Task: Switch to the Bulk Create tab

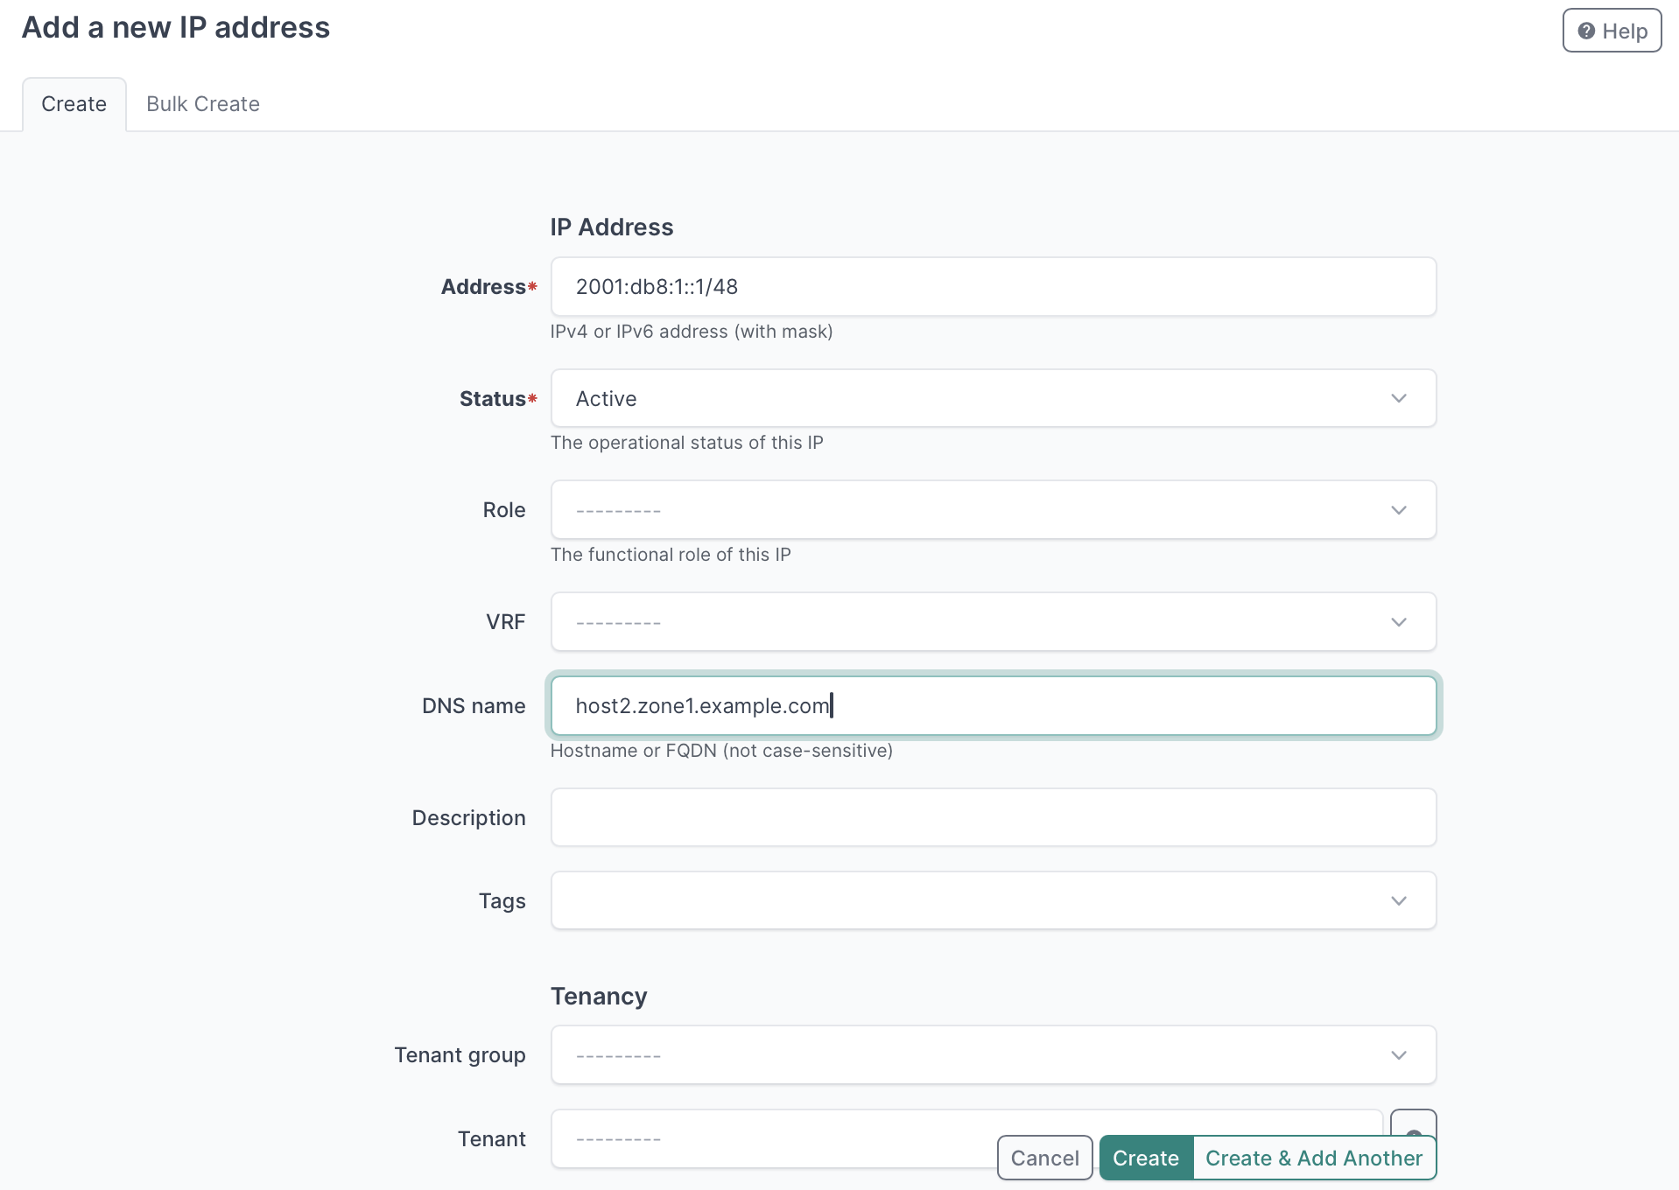Action: point(202,103)
